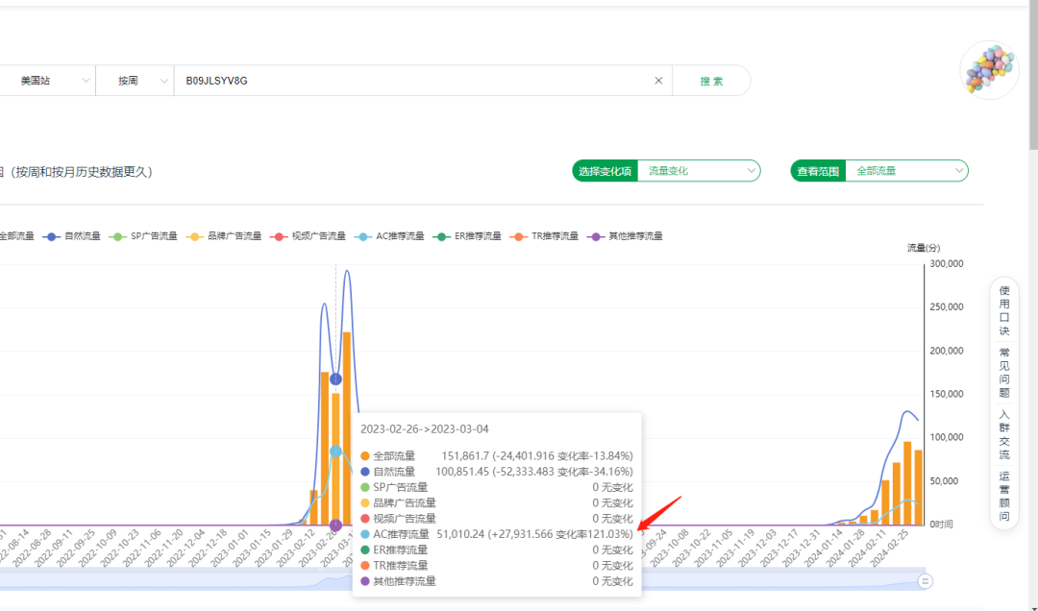The image size is (1038, 611).
Task: Open the 流量变化 change-item dropdown
Action: [699, 171]
